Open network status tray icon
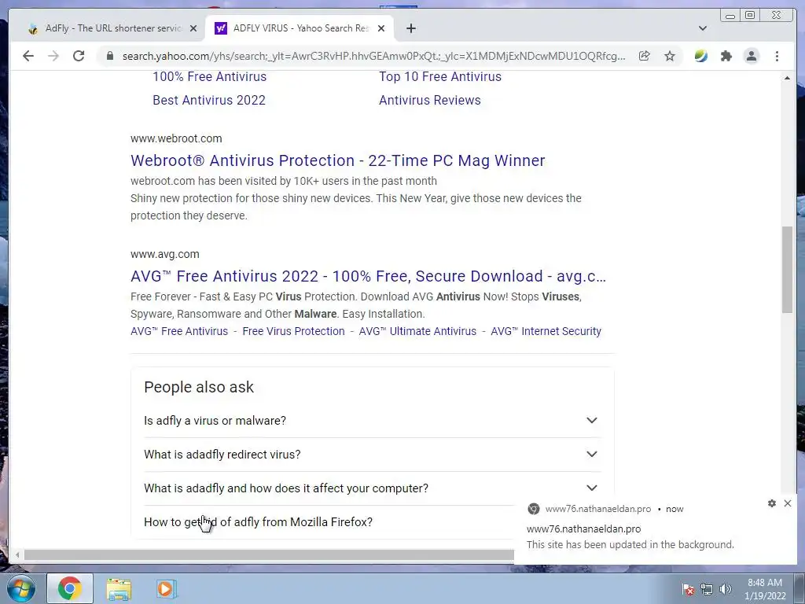 [x=707, y=590]
